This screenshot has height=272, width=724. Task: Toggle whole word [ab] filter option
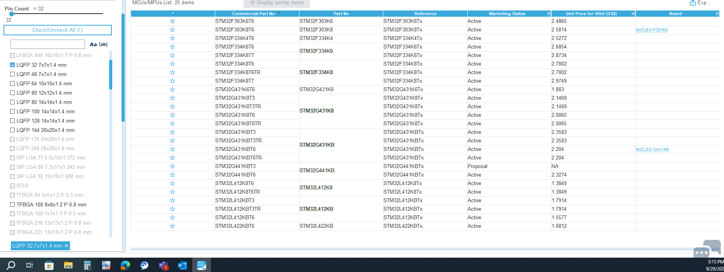click(x=103, y=44)
